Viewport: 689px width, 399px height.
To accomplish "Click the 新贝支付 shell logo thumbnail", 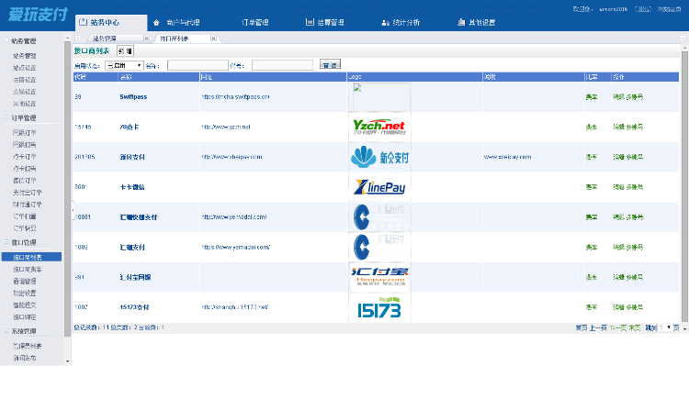I will pos(379,157).
